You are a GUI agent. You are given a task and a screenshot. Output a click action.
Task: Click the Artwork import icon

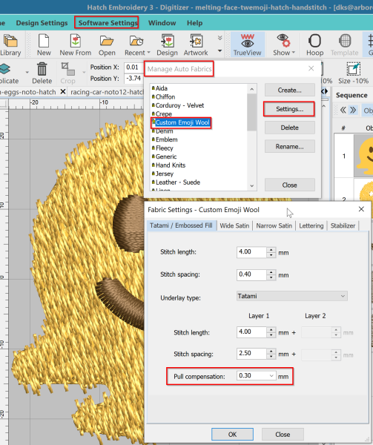[x=196, y=44]
